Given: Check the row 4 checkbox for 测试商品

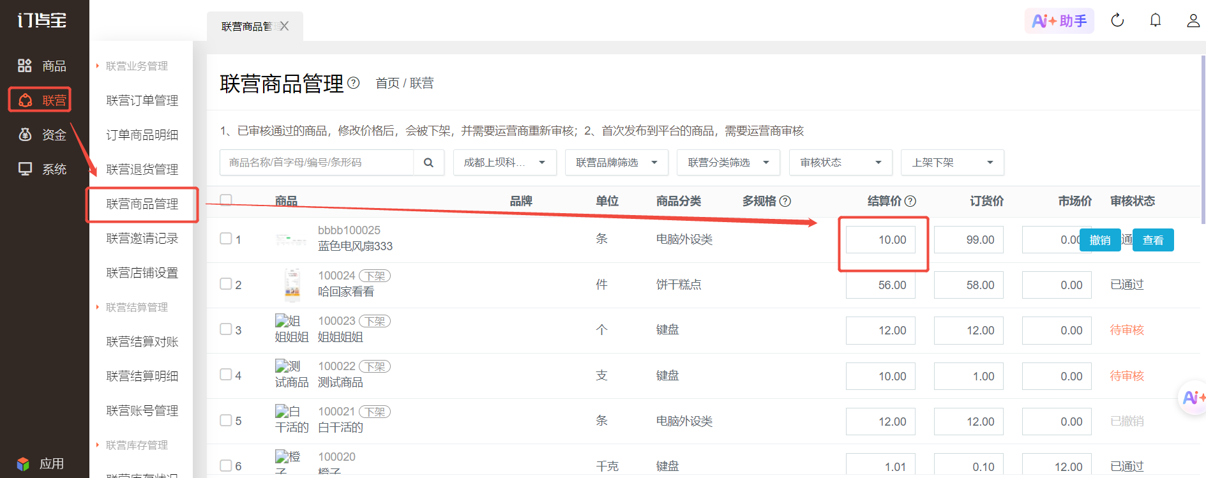Looking at the screenshot, I should [226, 374].
